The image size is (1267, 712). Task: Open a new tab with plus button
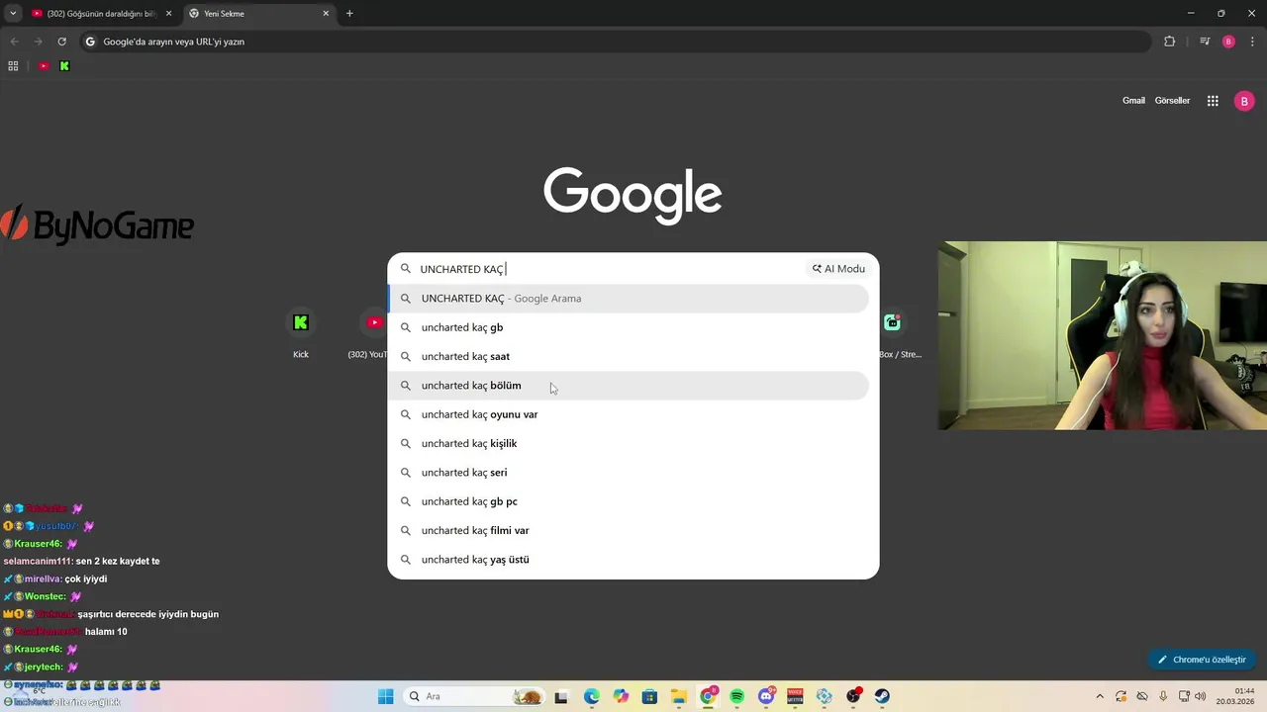pyautogui.click(x=349, y=14)
